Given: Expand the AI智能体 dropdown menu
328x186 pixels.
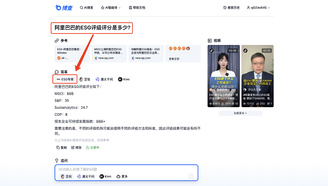Looking at the screenshot, I should (111, 8).
